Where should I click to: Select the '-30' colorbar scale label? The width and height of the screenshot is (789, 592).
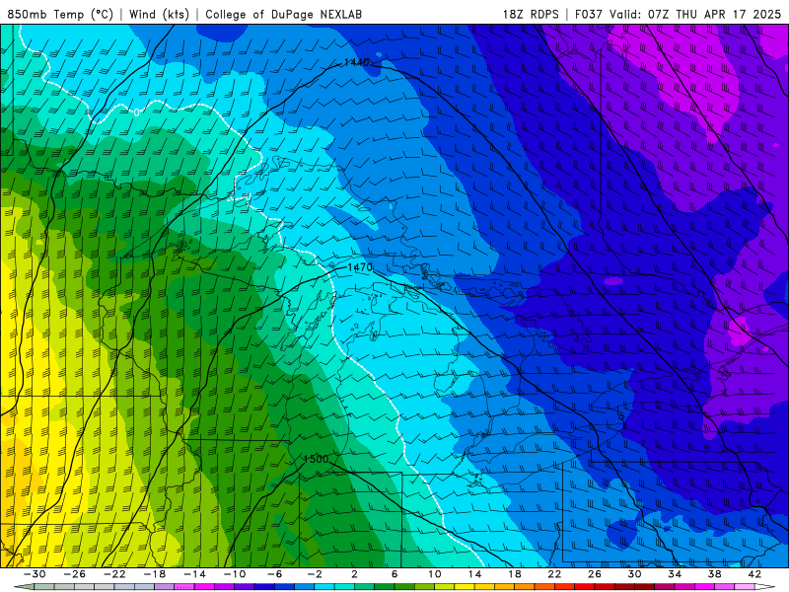pos(35,574)
